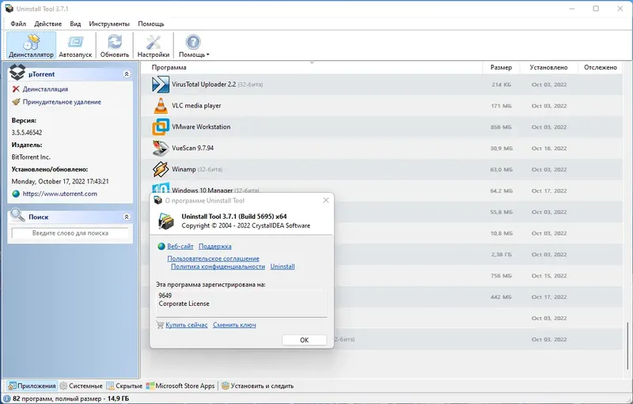Collapse the µTorrent details panel
The width and height of the screenshot is (633, 404).
tap(127, 74)
